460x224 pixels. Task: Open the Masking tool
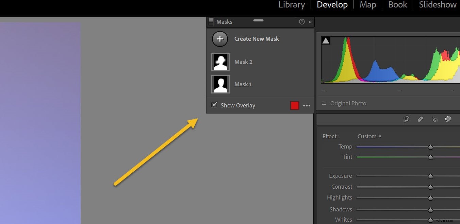click(x=448, y=119)
